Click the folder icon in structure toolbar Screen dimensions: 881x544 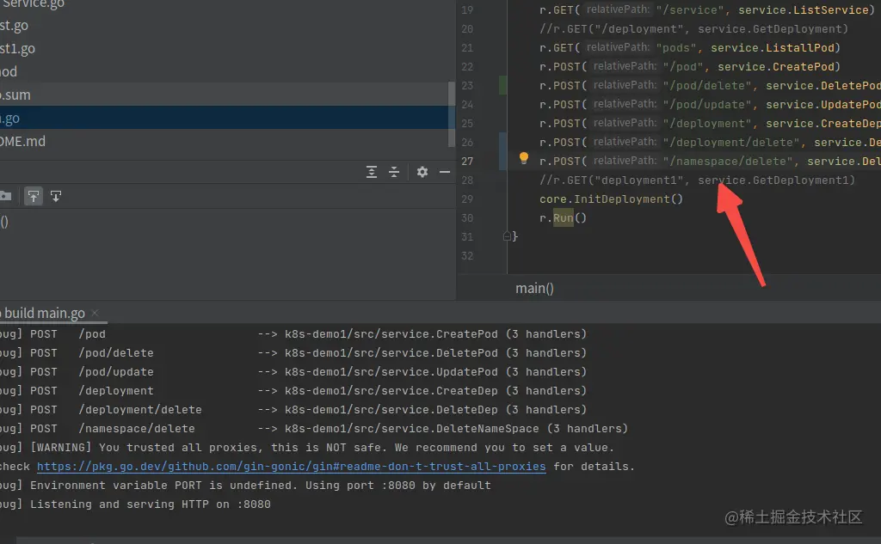(6, 196)
